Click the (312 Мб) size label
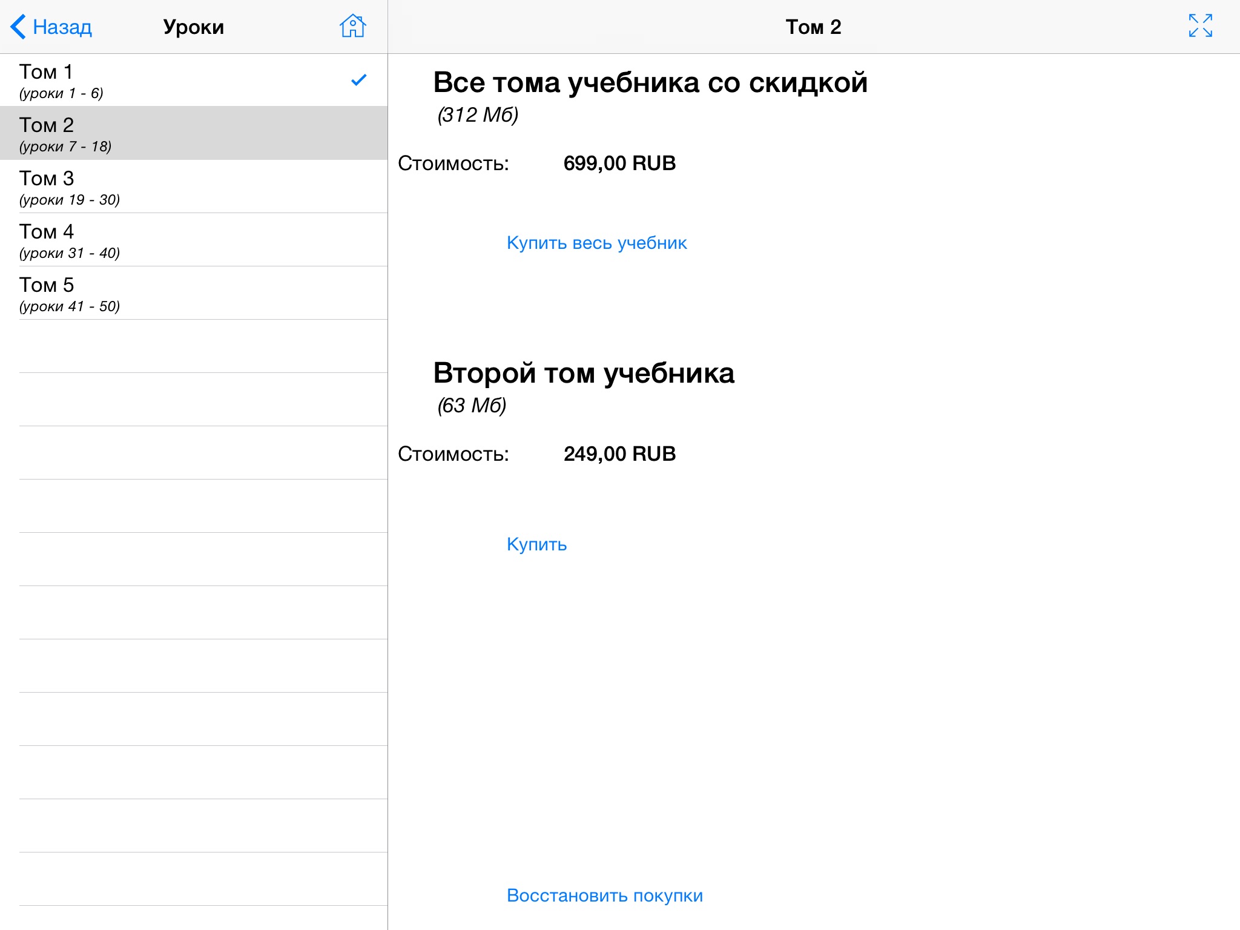The image size is (1240, 930). tap(478, 115)
